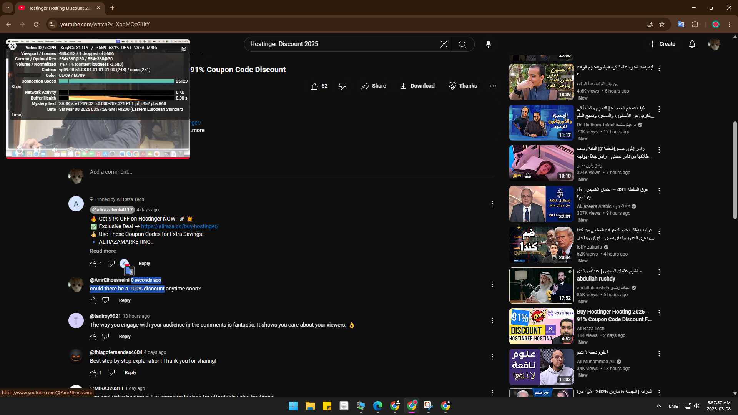Image resolution: width=738 pixels, height=415 pixels.
Task: Focus the Add a comment field
Action: pyautogui.click(x=291, y=172)
